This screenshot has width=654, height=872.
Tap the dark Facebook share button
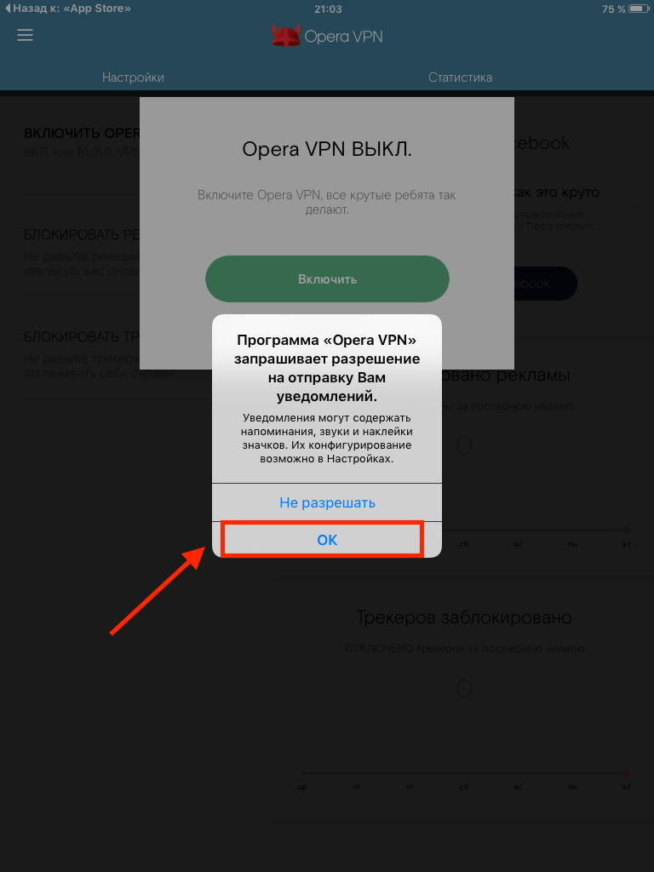[546, 283]
